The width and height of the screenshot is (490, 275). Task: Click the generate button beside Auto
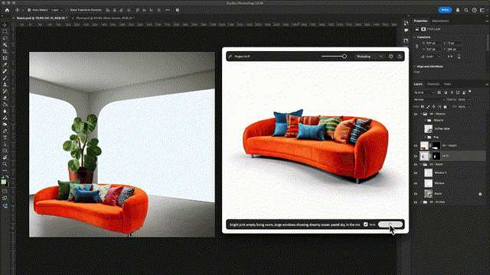[x=390, y=225]
